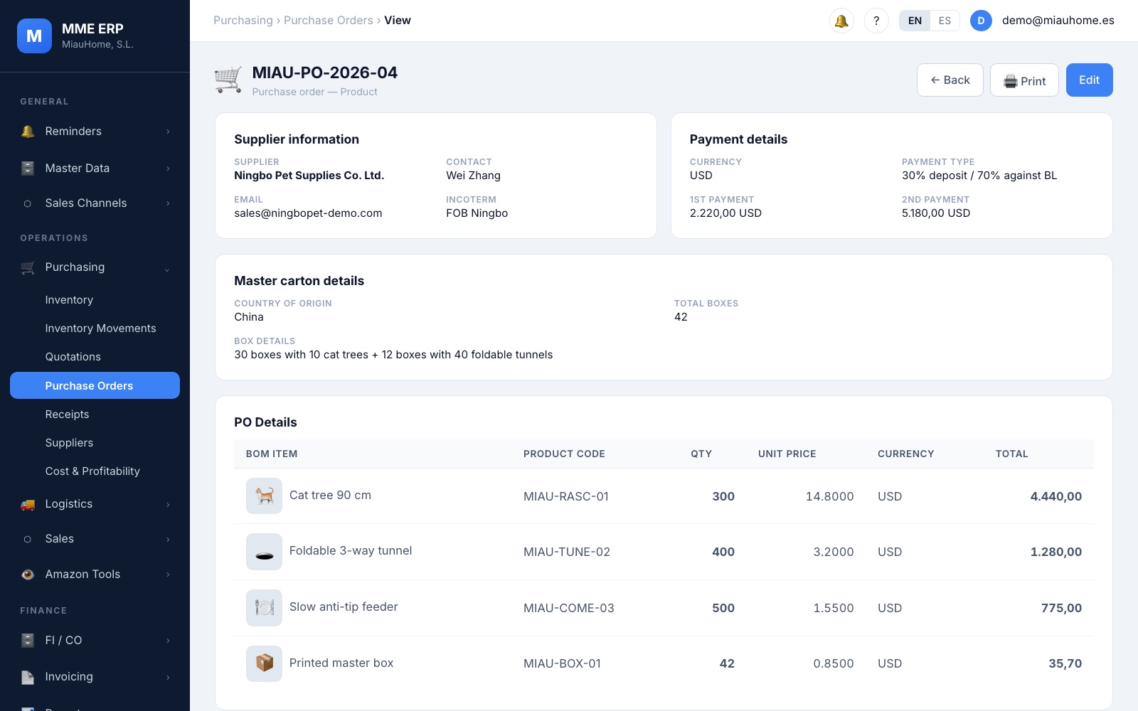Viewport: 1138px width, 711px height.
Task: Expand the Sales chevron
Action: click(x=168, y=540)
